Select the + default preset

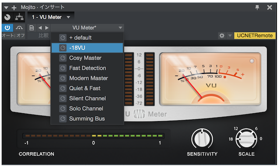[x=87, y=38]
